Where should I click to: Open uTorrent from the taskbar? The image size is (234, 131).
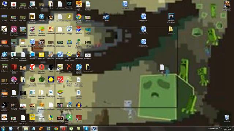[x=71, y=128]
